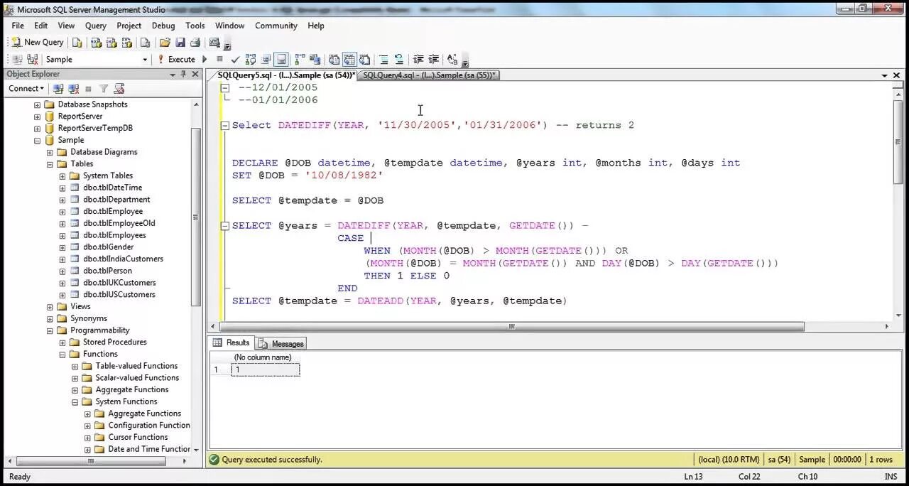Click the result cell containing 1
This screenshot has width=909, height=486.
pos(266,369)
